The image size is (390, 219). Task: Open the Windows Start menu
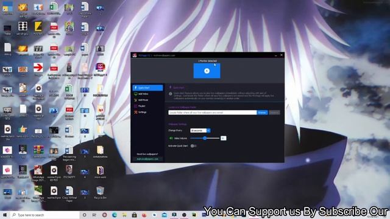5,215
